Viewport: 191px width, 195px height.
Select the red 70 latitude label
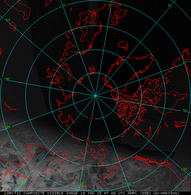coord(88,141)
